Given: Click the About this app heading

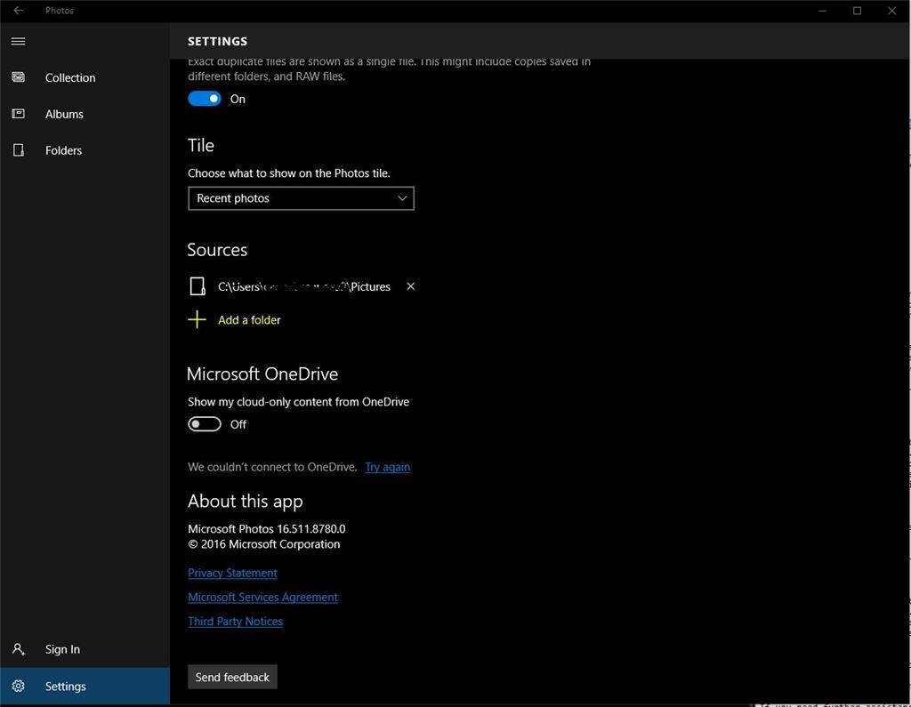Looking at the screenshot, I should point(246,502).
